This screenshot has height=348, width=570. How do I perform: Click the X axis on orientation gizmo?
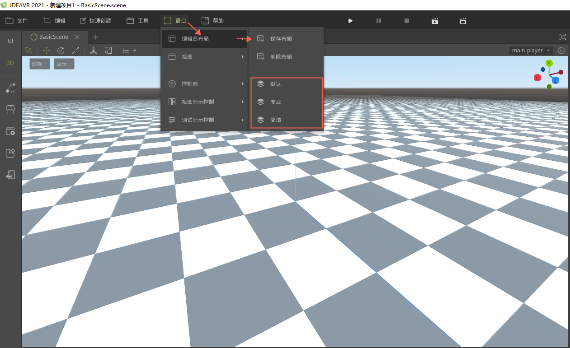pyautogui.click(x=537, y=78)
